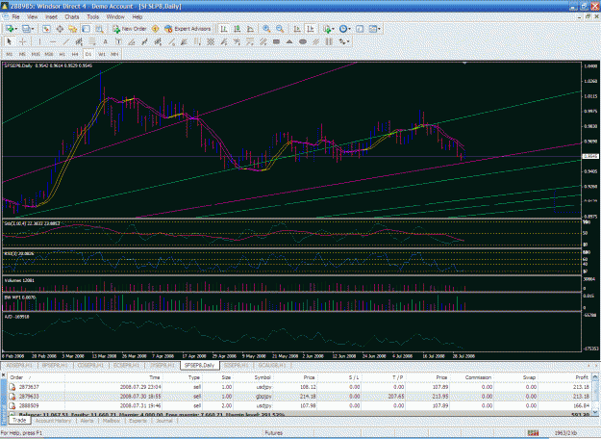
Task: Switch to H1 timeframe
Action: (x=63, y=54)
